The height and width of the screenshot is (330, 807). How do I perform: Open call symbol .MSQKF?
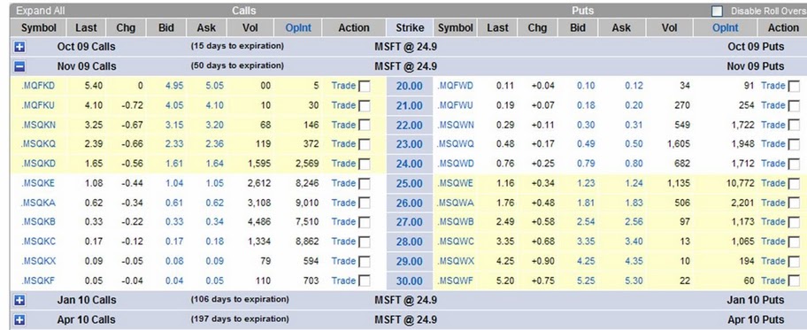[37, 280]
